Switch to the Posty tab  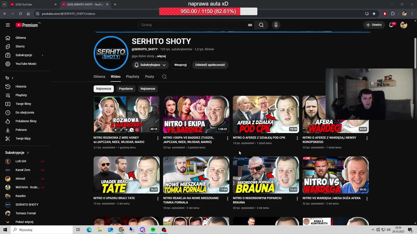(150, 77)
